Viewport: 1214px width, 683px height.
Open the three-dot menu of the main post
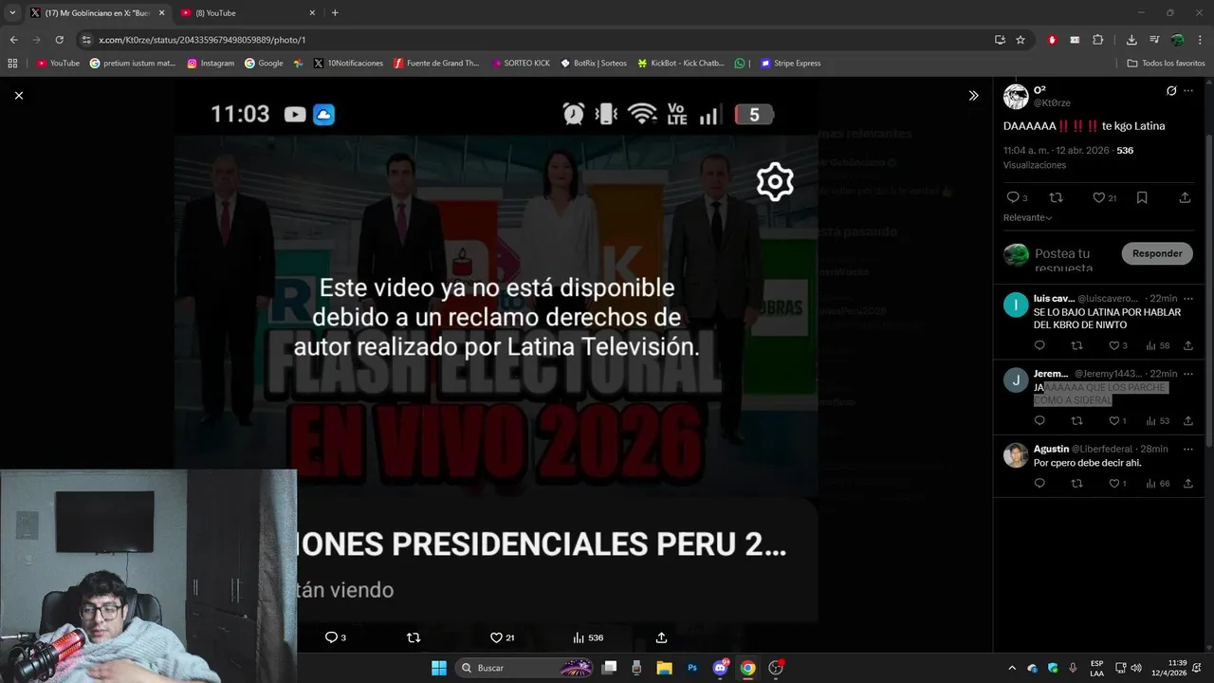click(1188, 91)
